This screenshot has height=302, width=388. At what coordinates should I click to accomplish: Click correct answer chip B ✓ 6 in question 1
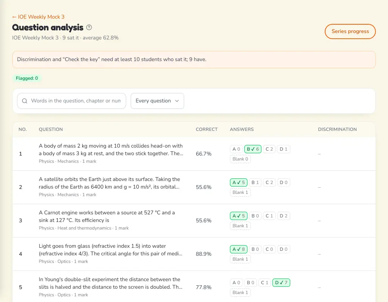click(x=253, y=149)
